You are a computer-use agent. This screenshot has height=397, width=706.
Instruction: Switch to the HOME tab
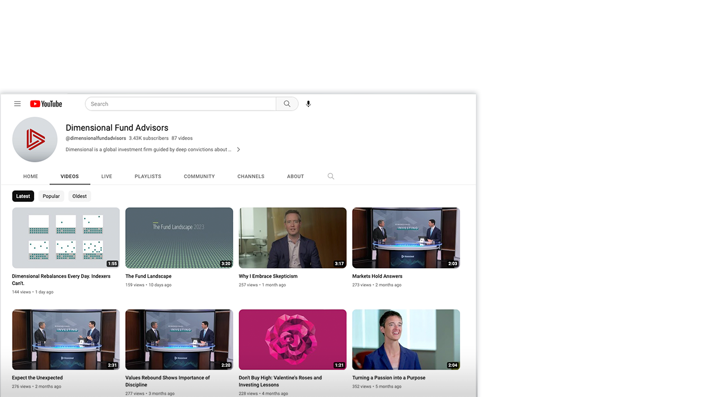31,176
